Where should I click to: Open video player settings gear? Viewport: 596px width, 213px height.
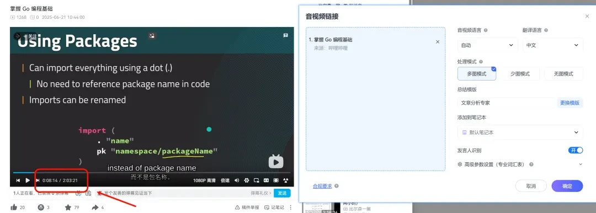click(247, 180)
